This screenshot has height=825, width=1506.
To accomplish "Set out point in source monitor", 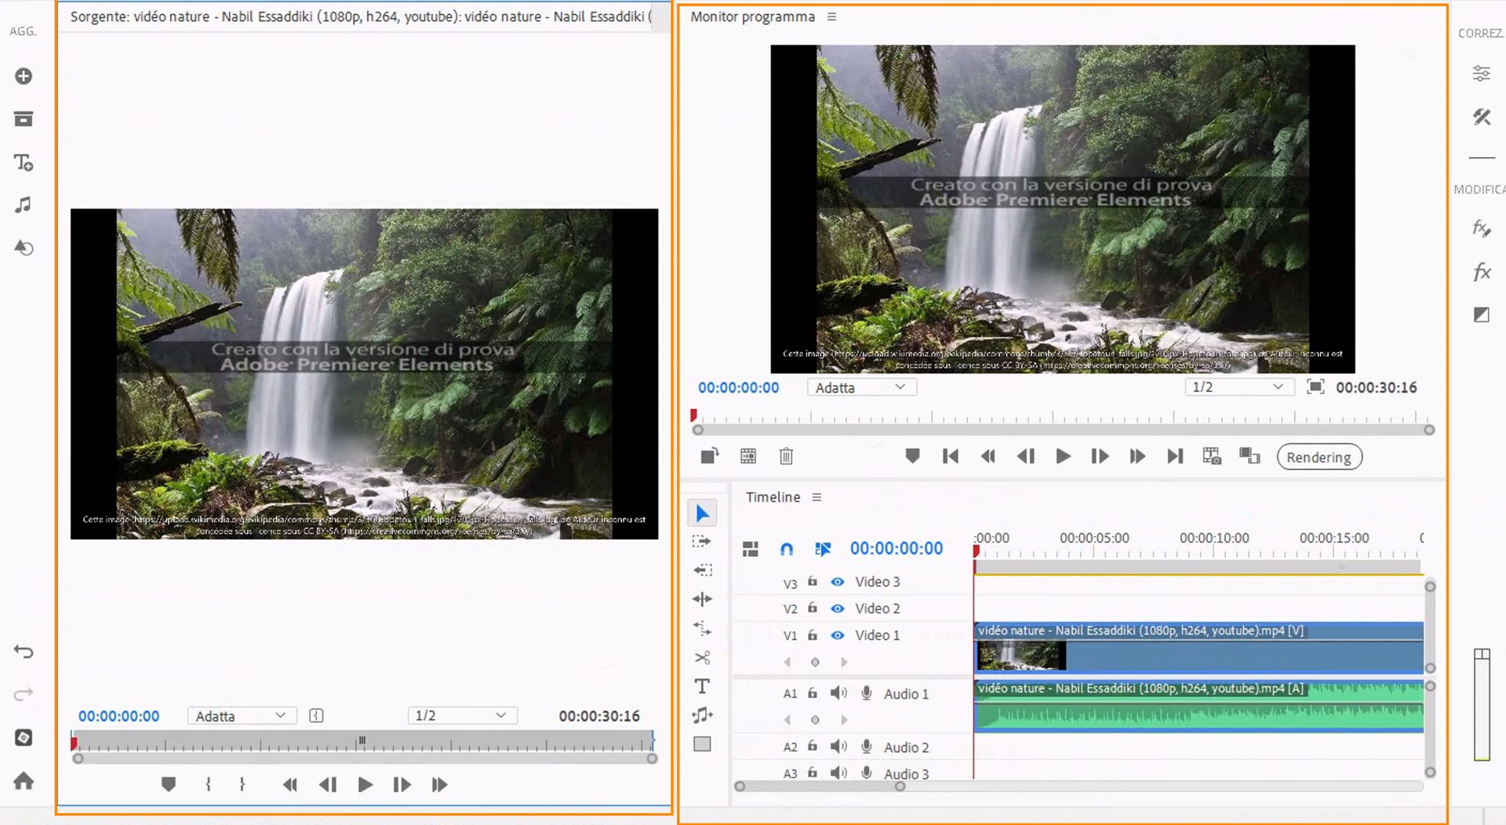I will [x=242, y=784].
